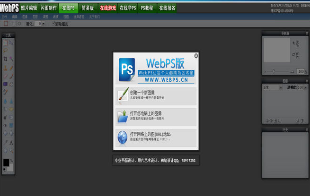Open the 调整 menu
Viewport: 310px width, 196px height.
(45, 17)
